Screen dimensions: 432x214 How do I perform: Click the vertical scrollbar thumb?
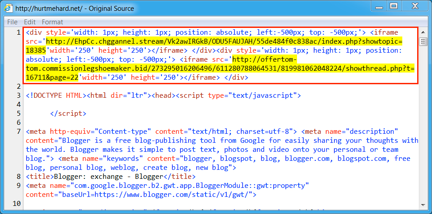coord(423,41)
